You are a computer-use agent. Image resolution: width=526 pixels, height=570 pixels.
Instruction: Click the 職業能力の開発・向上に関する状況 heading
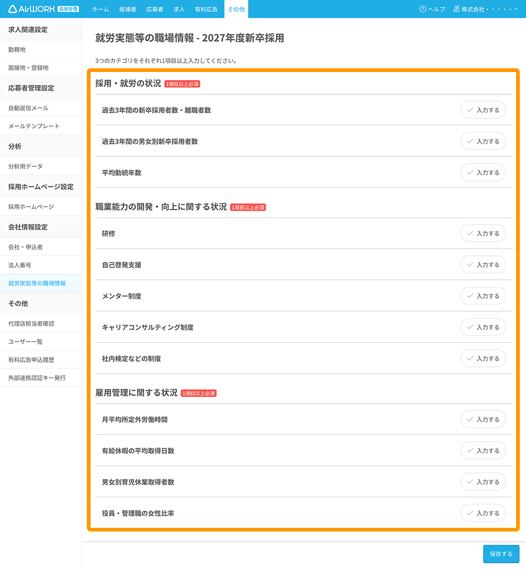coord(161,207)
